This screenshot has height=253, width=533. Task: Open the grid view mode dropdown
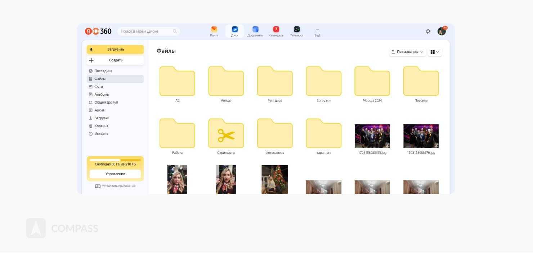[435, 52]
